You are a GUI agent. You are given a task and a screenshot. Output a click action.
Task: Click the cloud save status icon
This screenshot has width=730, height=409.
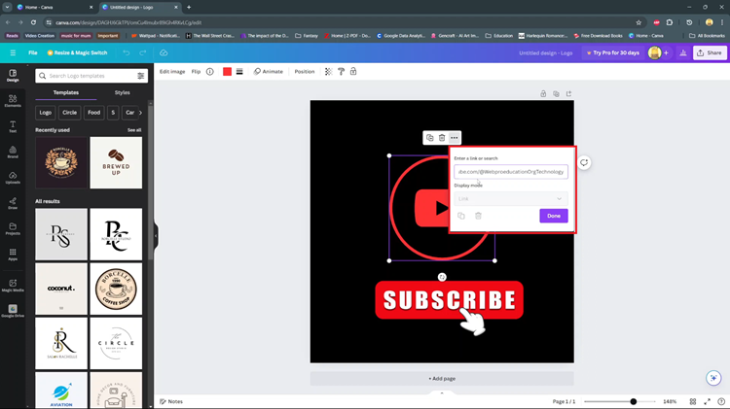[164, 53]
